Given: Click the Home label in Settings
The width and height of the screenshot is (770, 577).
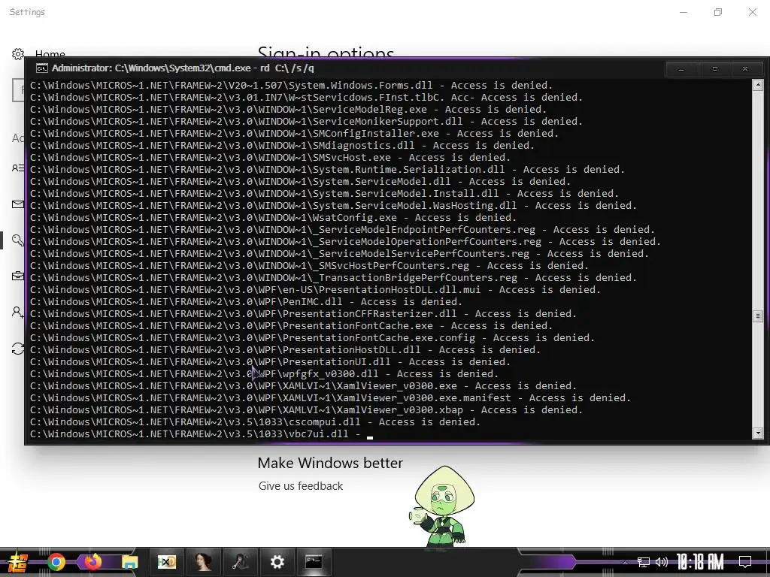Looking at the screenshot, I should [50, 54].
